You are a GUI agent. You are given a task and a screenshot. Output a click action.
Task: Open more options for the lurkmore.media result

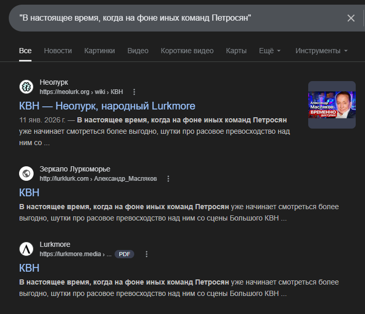pyautogui.click(x=147, y=254)
